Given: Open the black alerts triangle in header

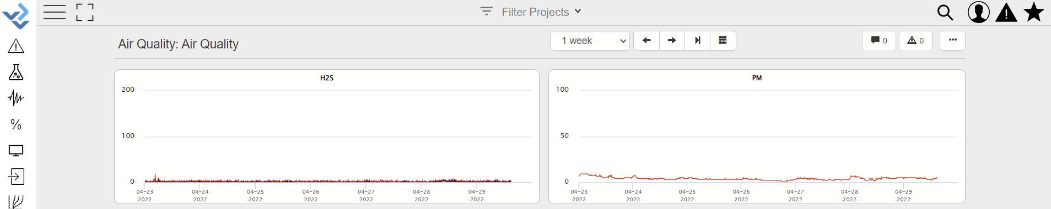Looking at the screenshot, I should pyautogui.click(x=1006, y=13).
